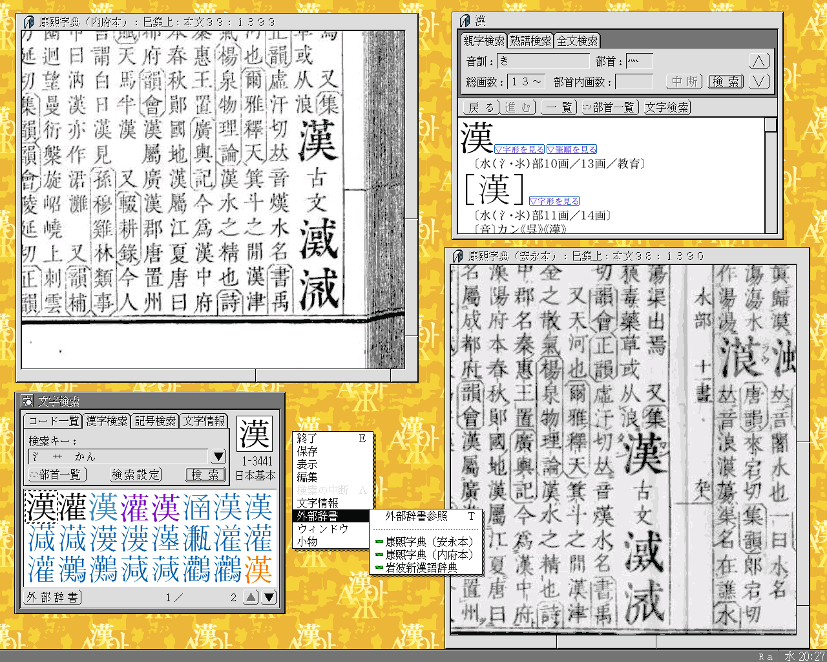Click the 水 20:27 clock in system bar
This screenshot has width=827, height=662.
click(803, 656)
